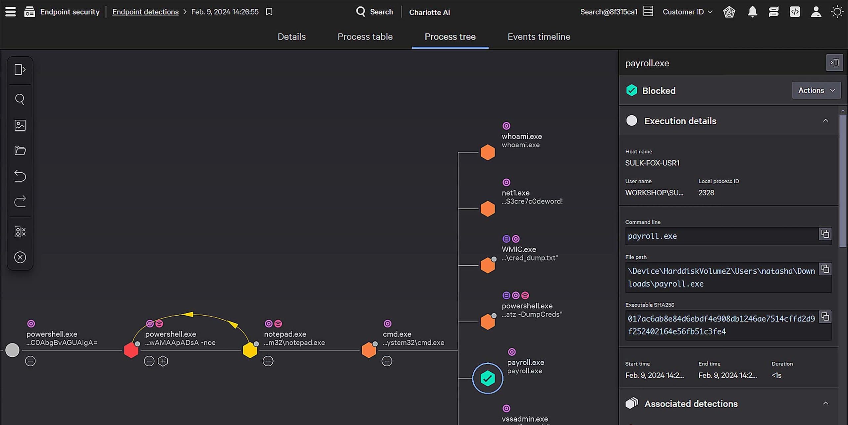This screenshot has height=425, width=848.
Task: Select the export image icon in the left toolbar
Action: (20, 125)
